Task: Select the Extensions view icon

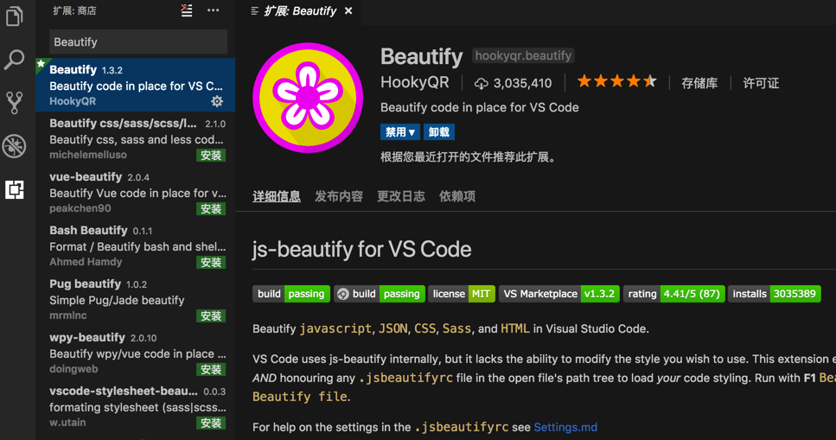Action: 15,189
